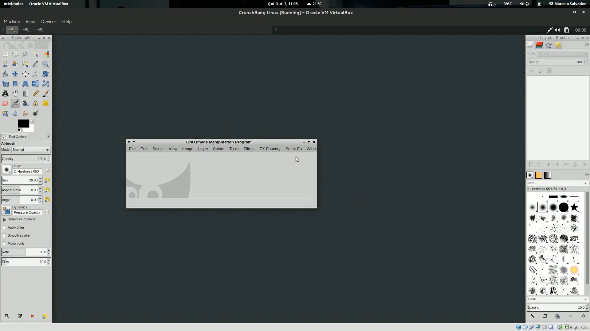
Task: Select the Color Picker tool
Action: (36, 64)
